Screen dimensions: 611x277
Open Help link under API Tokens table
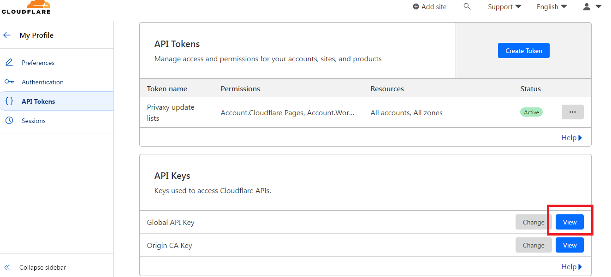(572, 137)
